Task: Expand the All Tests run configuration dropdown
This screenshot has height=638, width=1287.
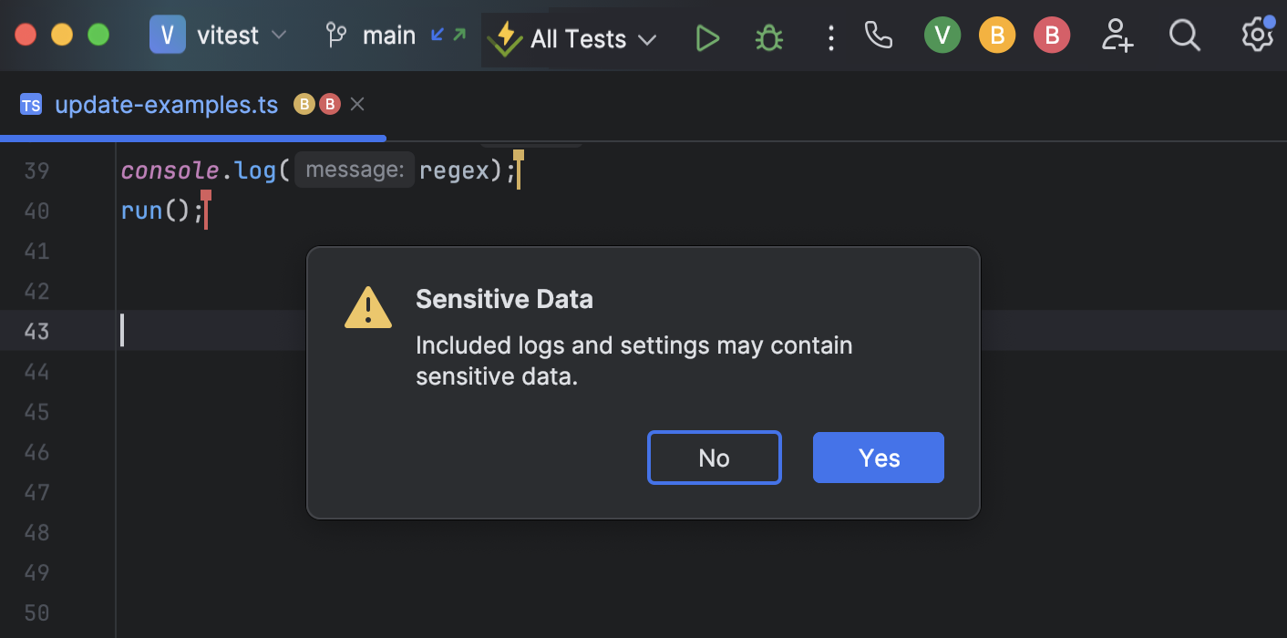Action: point(572,39)
